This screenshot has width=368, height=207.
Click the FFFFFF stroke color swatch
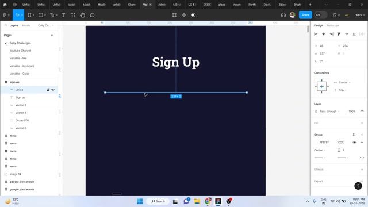point(316,143)
